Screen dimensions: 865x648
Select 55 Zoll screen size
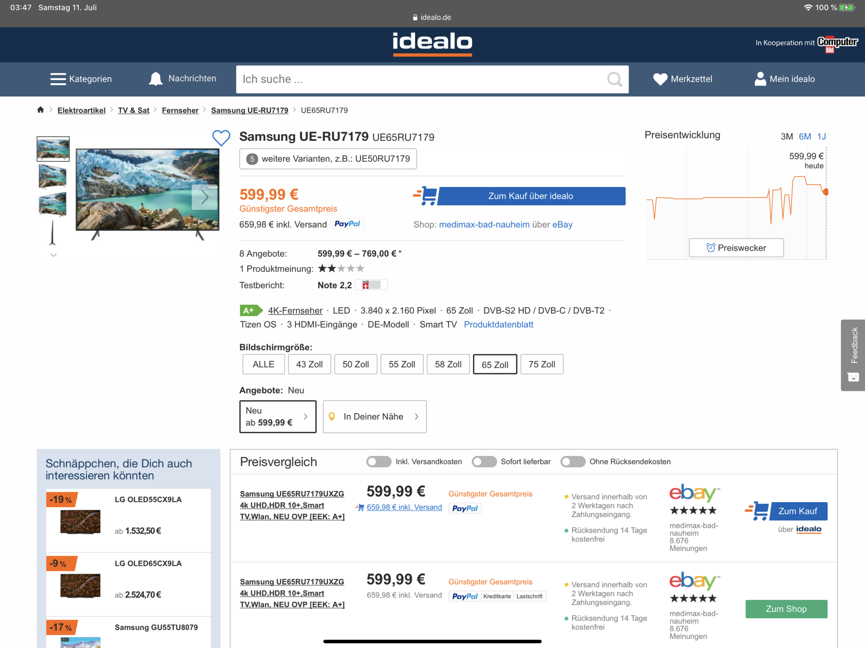402,364
